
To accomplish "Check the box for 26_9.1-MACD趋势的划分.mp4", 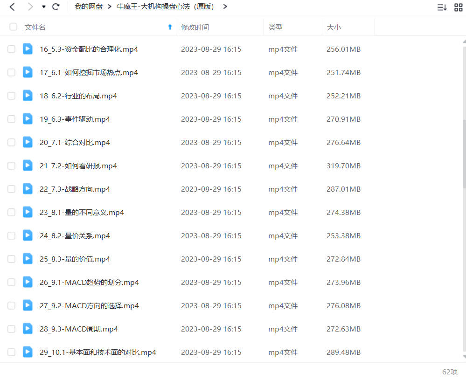I will pyautogui.click(x=11, y=282).
